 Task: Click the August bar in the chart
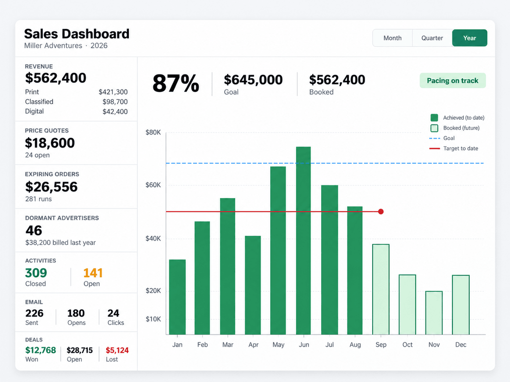click(355, 271)
